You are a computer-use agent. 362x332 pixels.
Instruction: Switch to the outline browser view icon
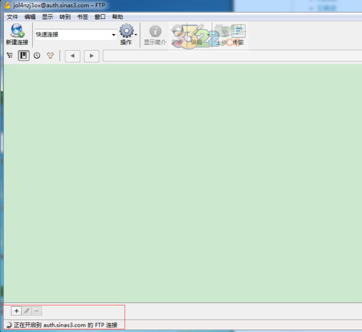pyautogui.click(x=10, y=55)
